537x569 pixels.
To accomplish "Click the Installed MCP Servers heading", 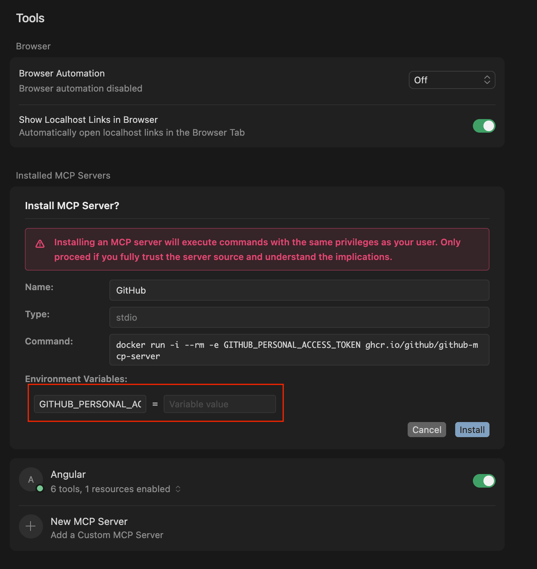I will coord(63,175).
